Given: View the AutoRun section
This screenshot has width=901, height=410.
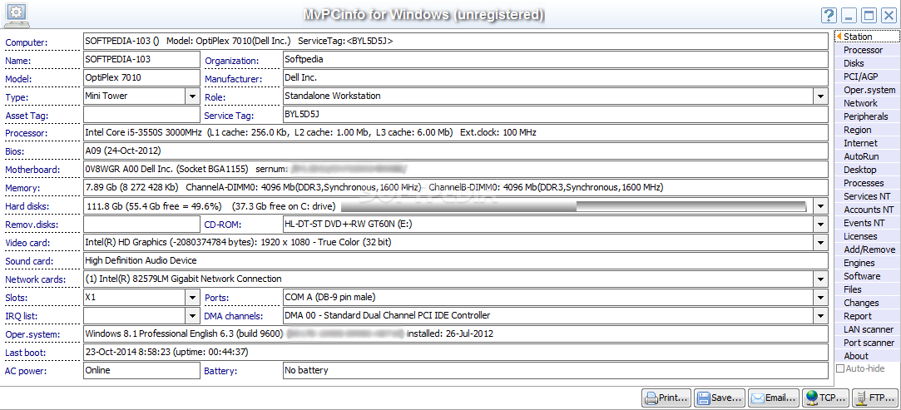Looking at the screenshot, I should click(x=867, y=156).
